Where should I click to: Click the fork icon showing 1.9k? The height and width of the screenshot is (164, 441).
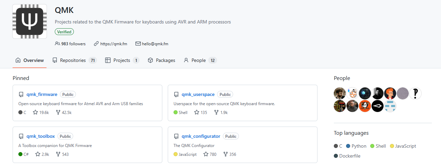coord(216,112)
